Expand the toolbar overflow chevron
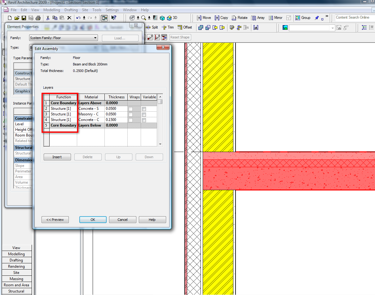The width and height of the screenshot is (375, 295). coord(327,16)
